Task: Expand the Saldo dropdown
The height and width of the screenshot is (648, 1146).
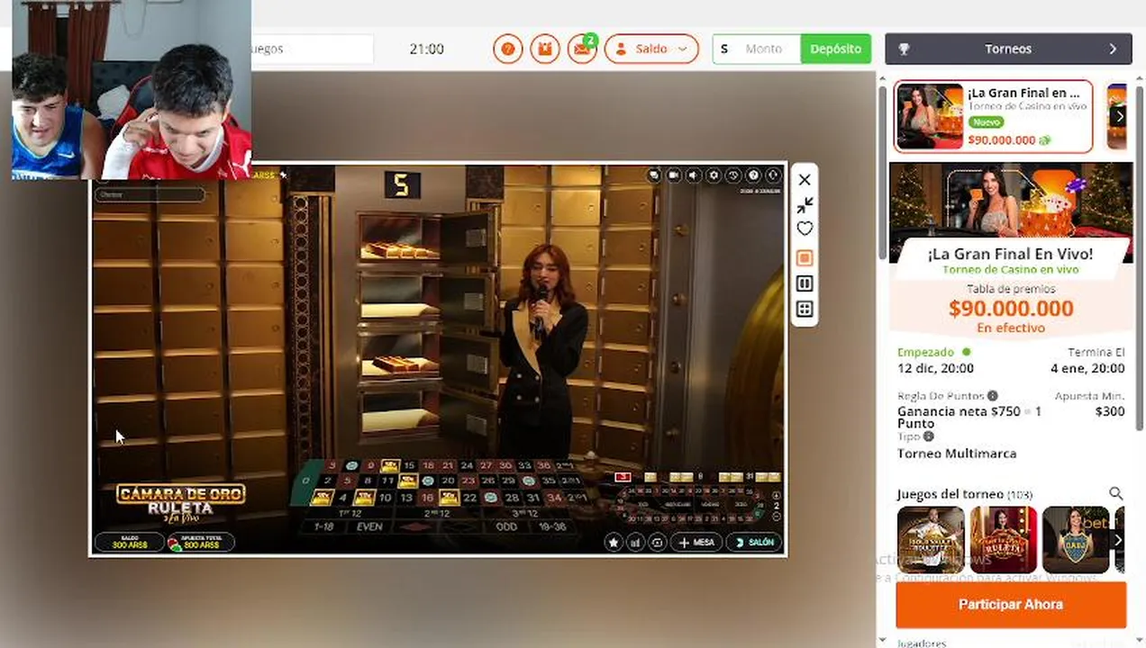Action: tap(651, 49)
